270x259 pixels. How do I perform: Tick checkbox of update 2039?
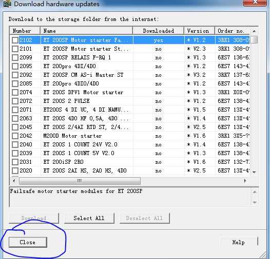click(15, 154)
